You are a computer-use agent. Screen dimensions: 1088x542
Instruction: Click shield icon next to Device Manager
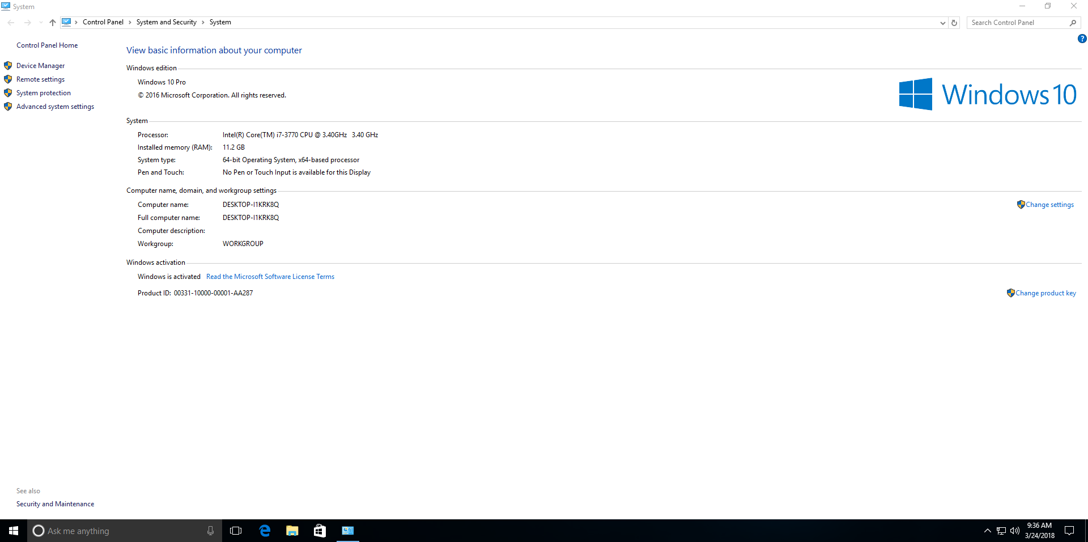8,66
